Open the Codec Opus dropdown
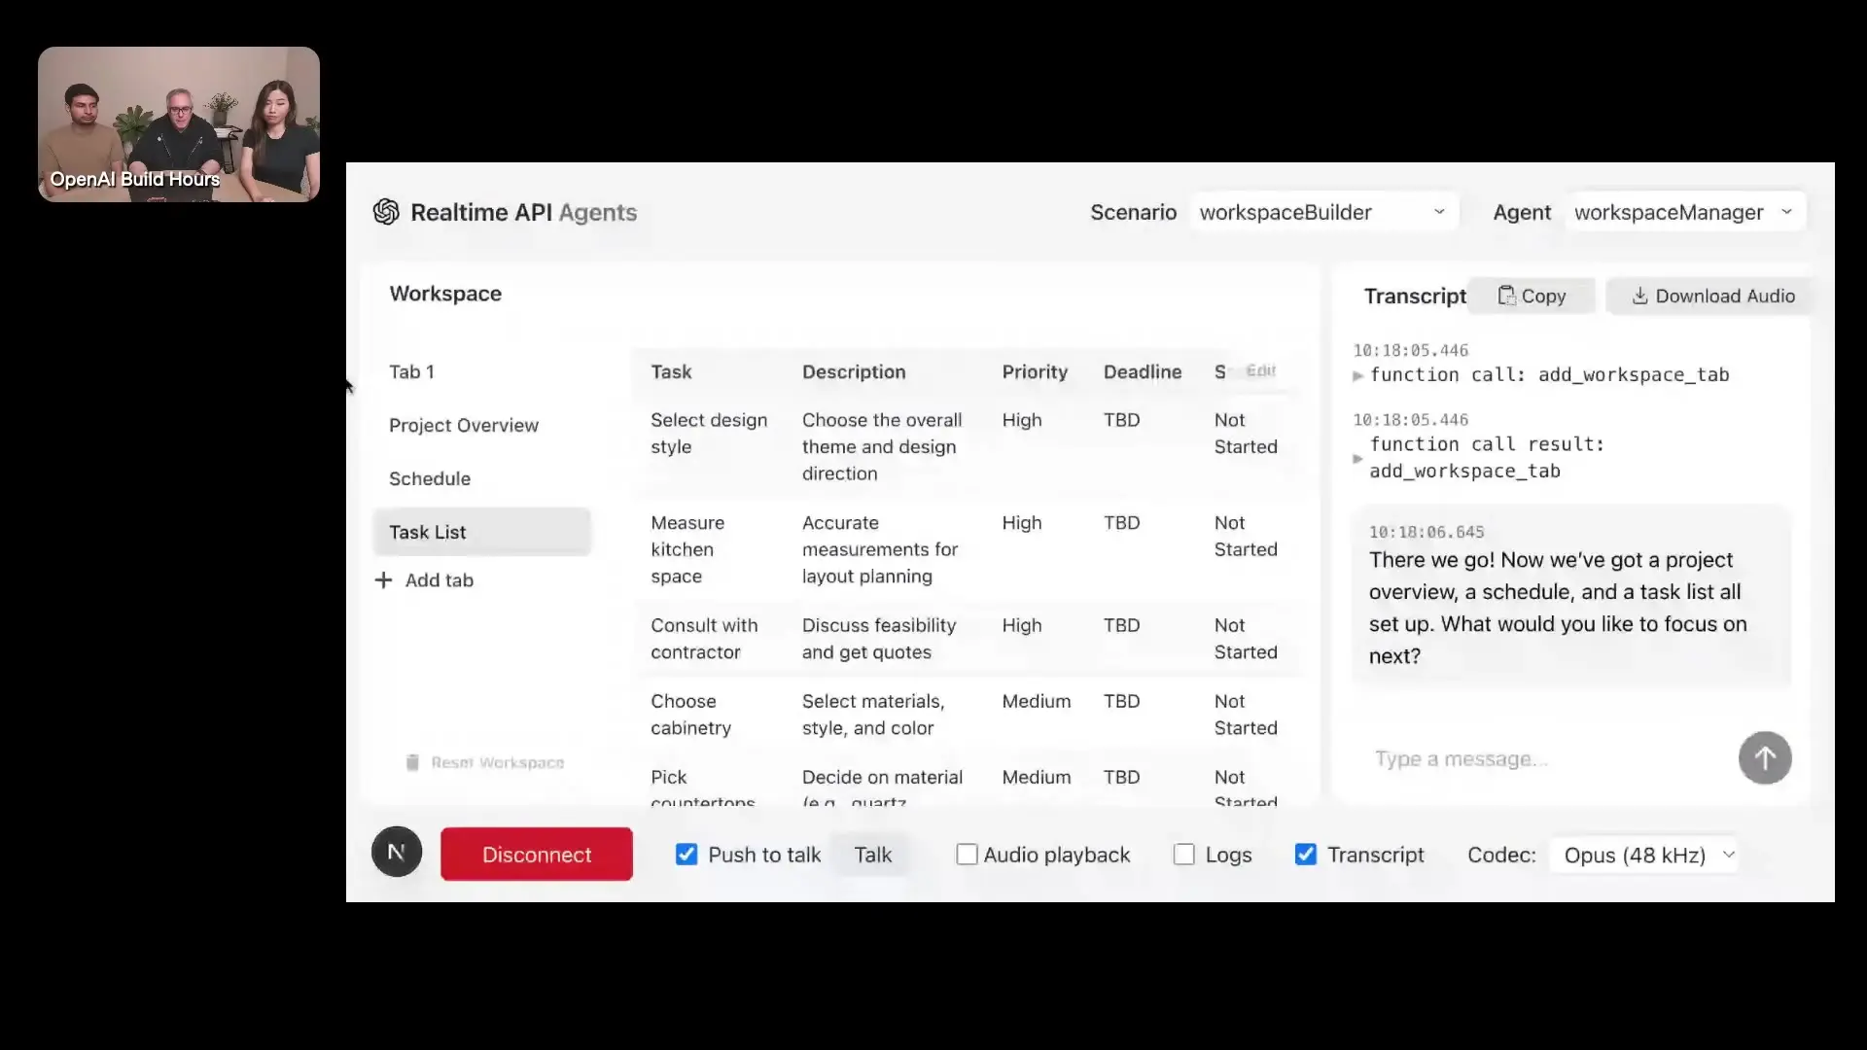The image size is (1867, 1050). (x=1645, y=856)
